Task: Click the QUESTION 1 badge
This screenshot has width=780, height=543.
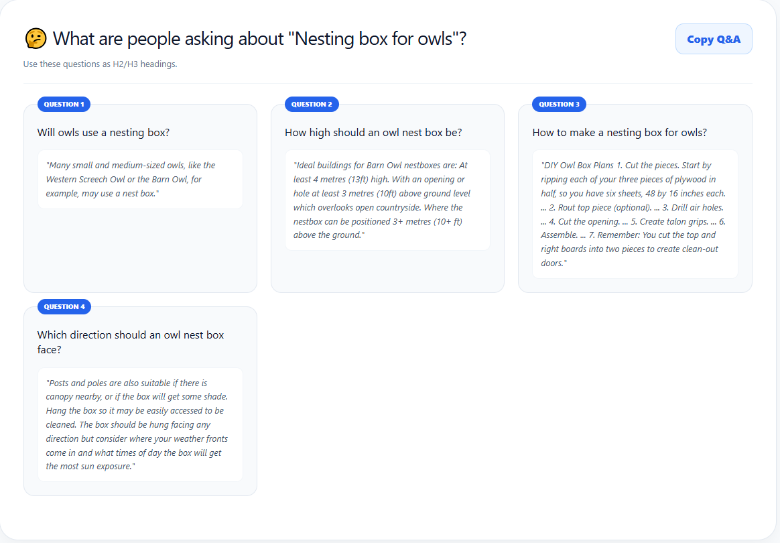Action: 64,105
